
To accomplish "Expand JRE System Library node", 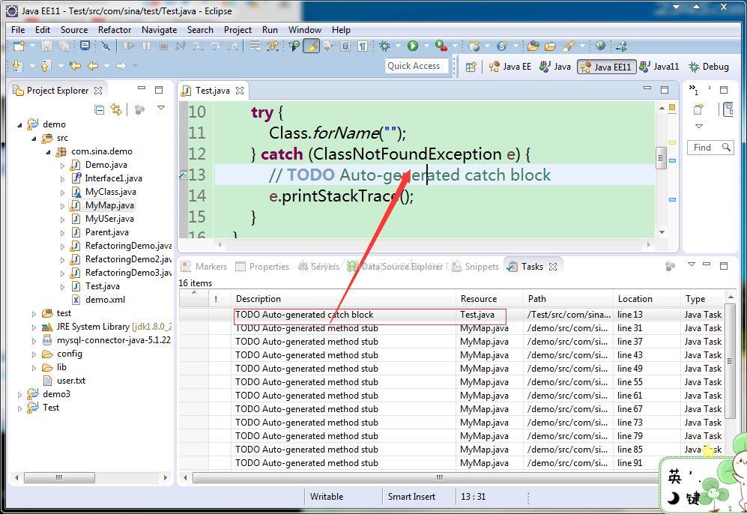I will [34, 327].
